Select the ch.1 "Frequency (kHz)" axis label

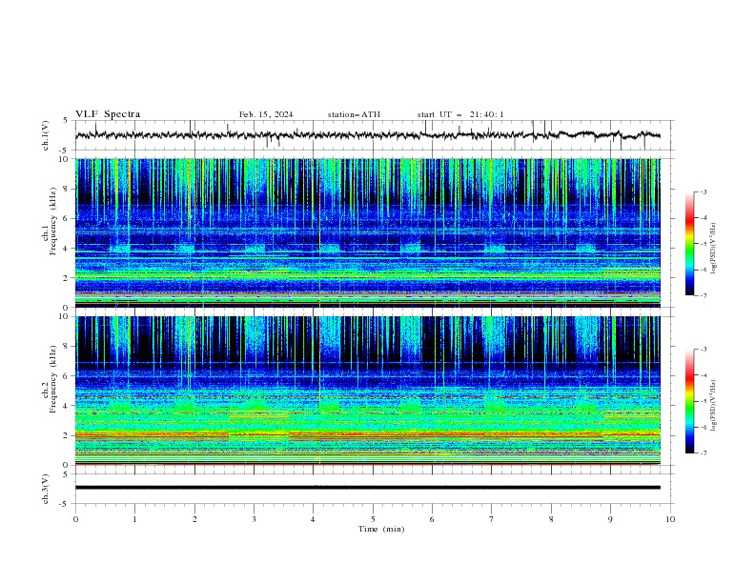[x=53, y=222]
